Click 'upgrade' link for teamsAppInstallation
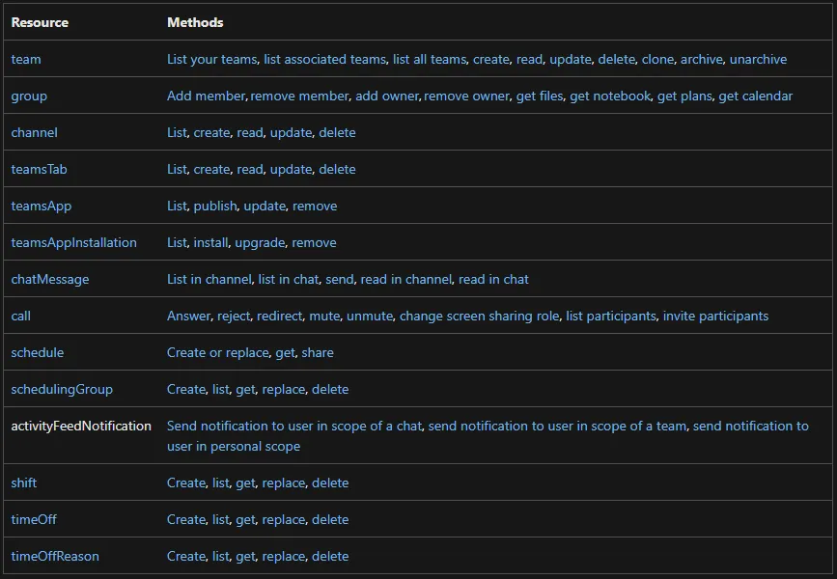 [x=260, y=242]
